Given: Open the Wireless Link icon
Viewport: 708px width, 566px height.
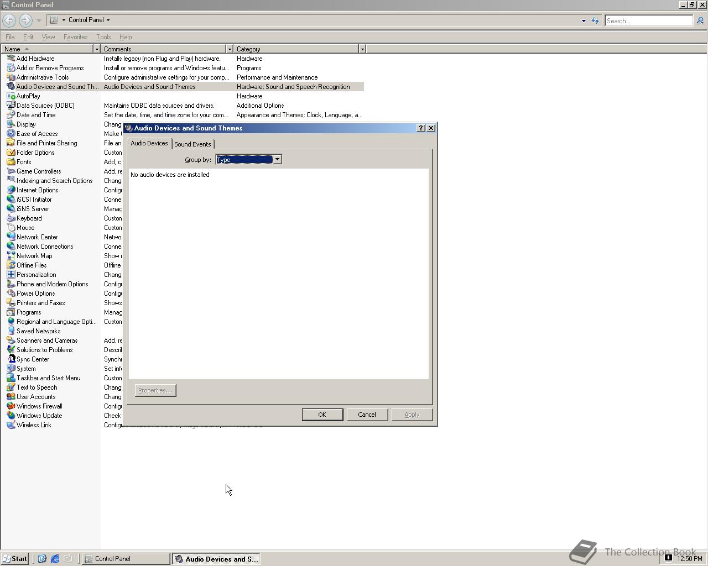Looking at the screenshot, I should [x=11, y=425].
